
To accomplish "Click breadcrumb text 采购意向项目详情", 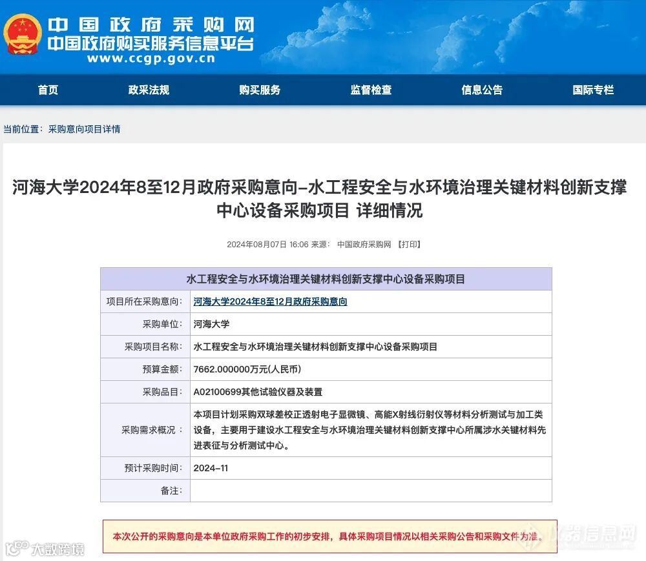I will [x=85, y=129].
